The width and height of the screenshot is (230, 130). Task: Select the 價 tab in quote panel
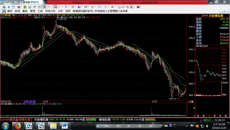[x=204, y=116]
